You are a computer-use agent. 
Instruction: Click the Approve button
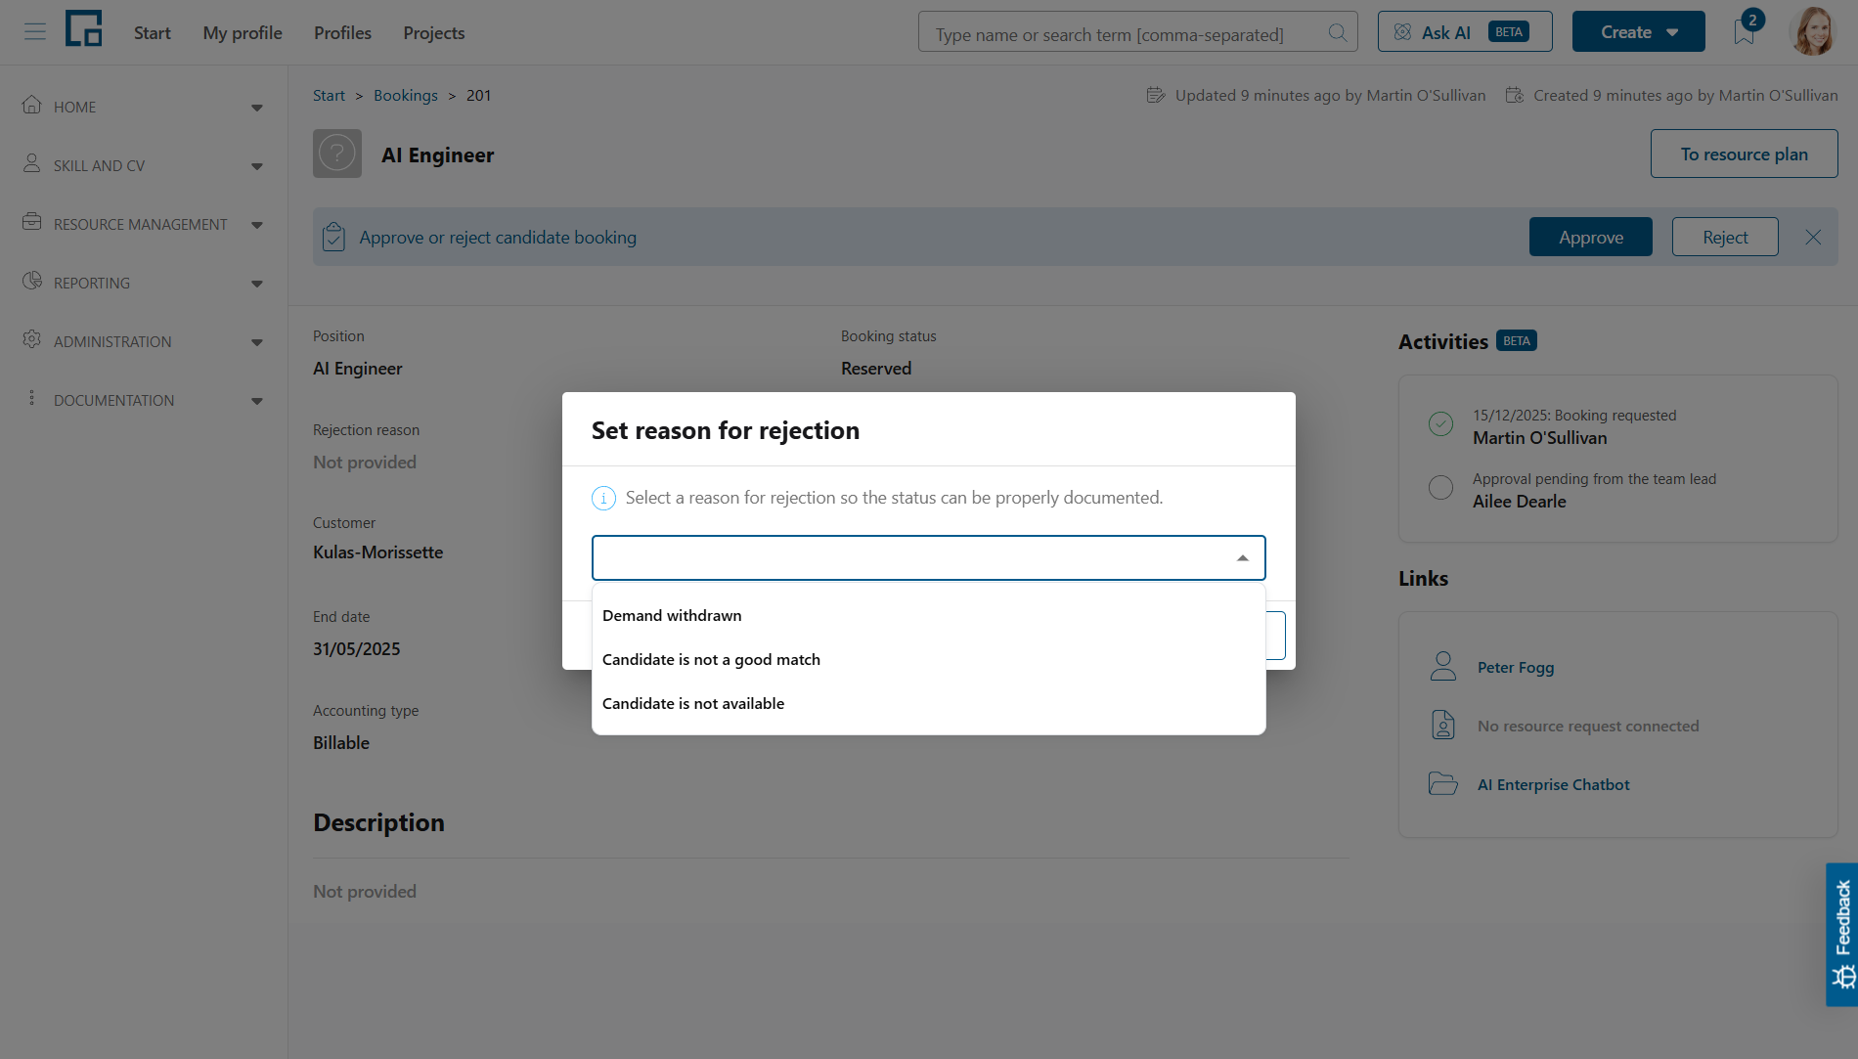tap(1590, 237)
